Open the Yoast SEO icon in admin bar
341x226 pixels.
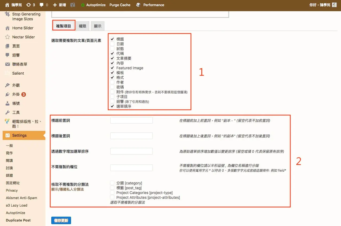[72, 5]
